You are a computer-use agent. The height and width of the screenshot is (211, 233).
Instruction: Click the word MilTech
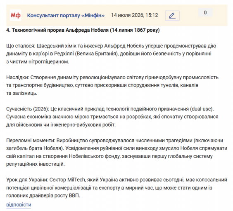coord(76,180)
